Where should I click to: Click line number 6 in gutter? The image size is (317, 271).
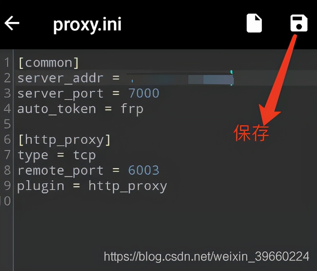coord(7,139)
